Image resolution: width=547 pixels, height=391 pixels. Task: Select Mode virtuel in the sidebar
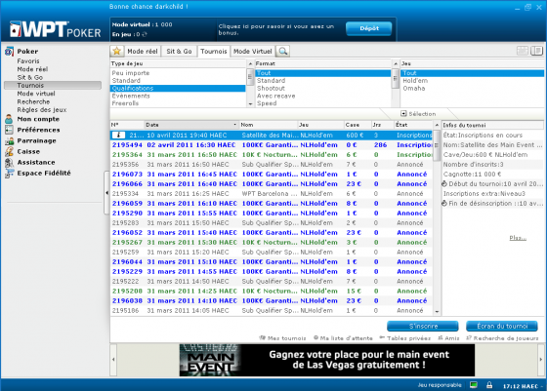[x=36, y=94]
